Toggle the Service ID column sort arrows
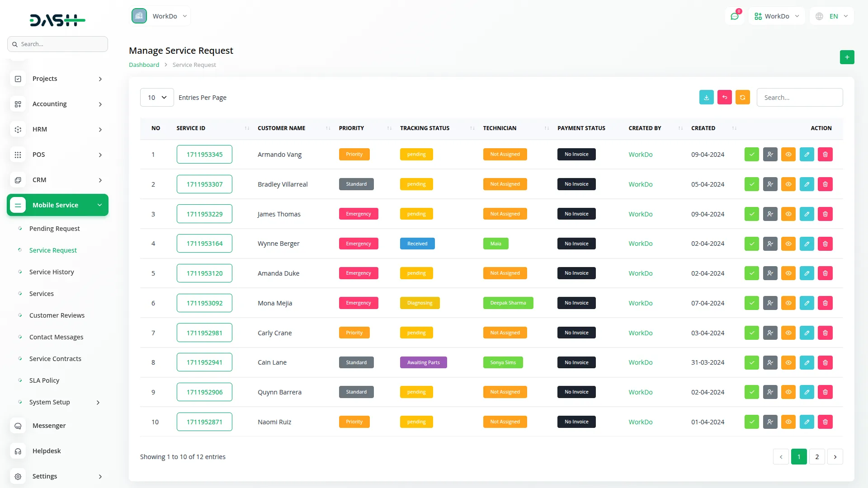 (x=246, y=128)
